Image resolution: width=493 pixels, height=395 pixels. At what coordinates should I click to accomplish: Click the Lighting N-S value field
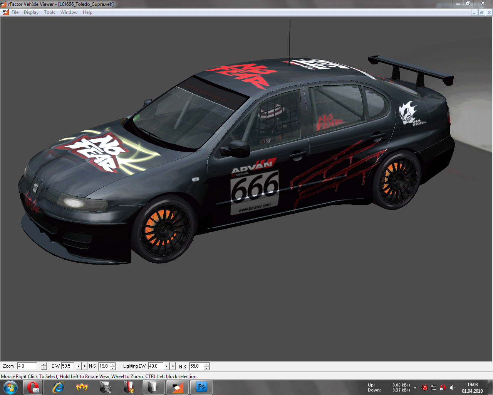click(x=196, y=366)
